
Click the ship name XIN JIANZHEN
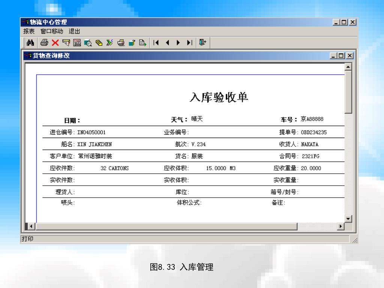click(x=94, y=144)
